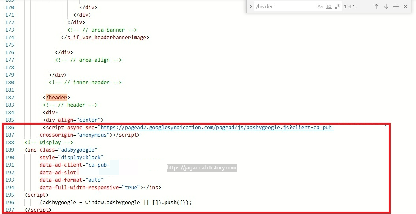416x214 pixels.
Task: Click the ins class="adsbygoogle" line
Action: pyautogui.click(x=61, y=150)
